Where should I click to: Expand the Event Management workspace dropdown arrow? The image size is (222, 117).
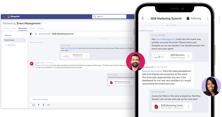42,23
